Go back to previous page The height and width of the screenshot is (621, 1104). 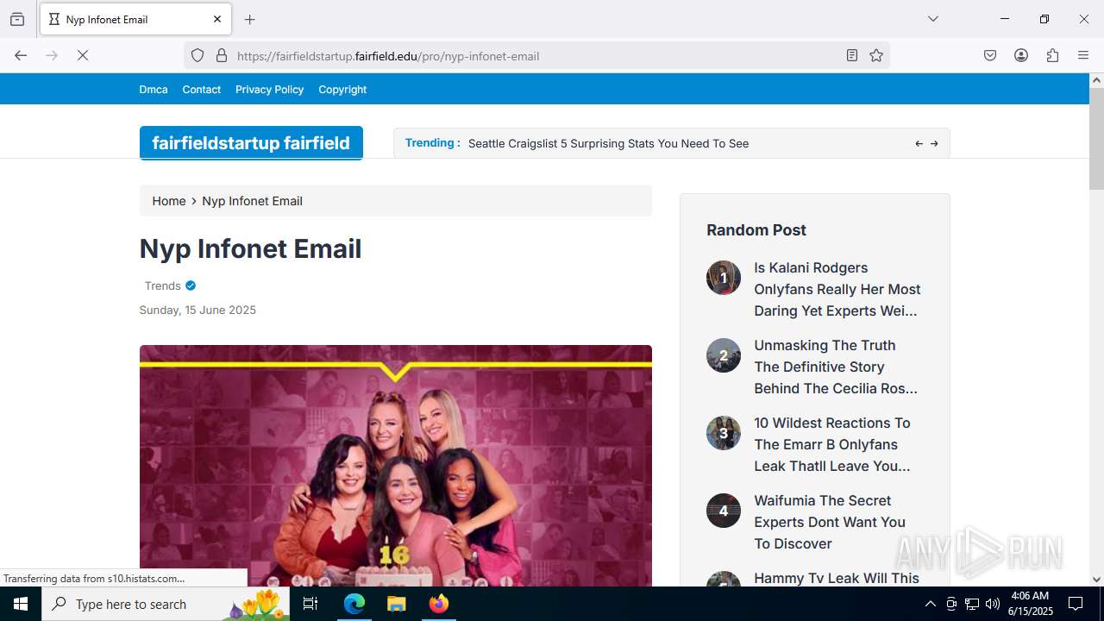tap(21, 55)
